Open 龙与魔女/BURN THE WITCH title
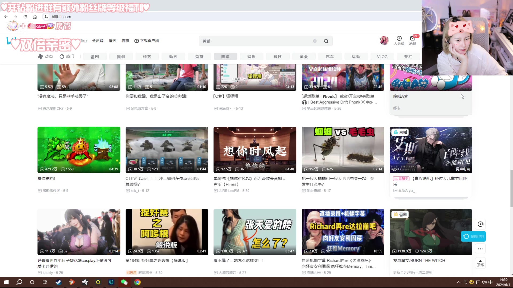 [419, 261]
